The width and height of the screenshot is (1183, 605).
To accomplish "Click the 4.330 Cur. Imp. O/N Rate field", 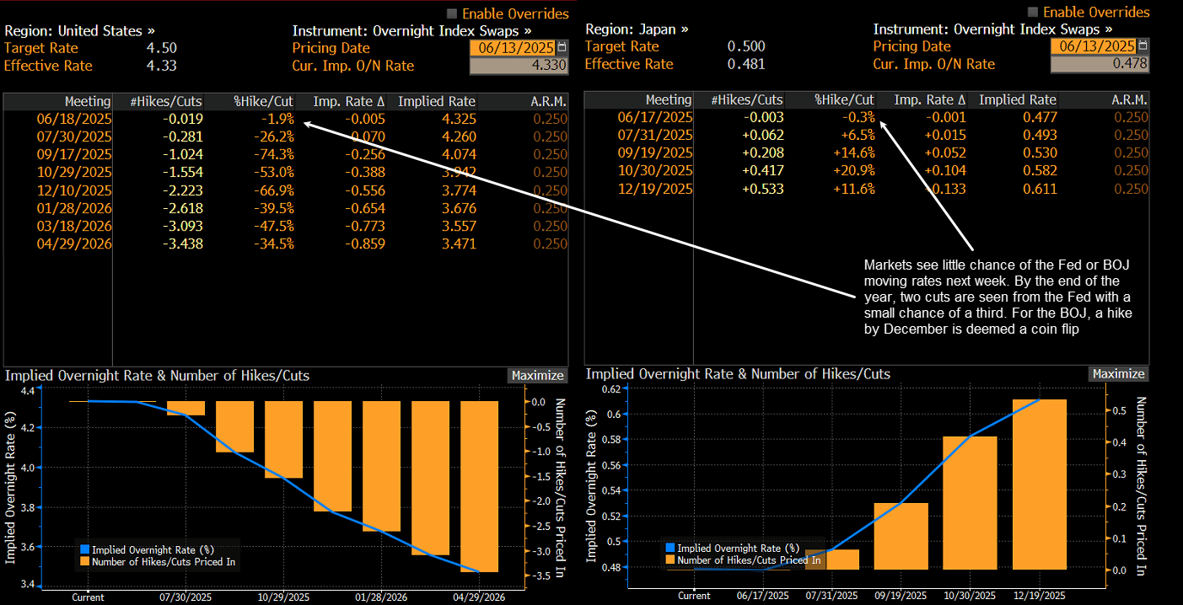I will pos(519,66).
